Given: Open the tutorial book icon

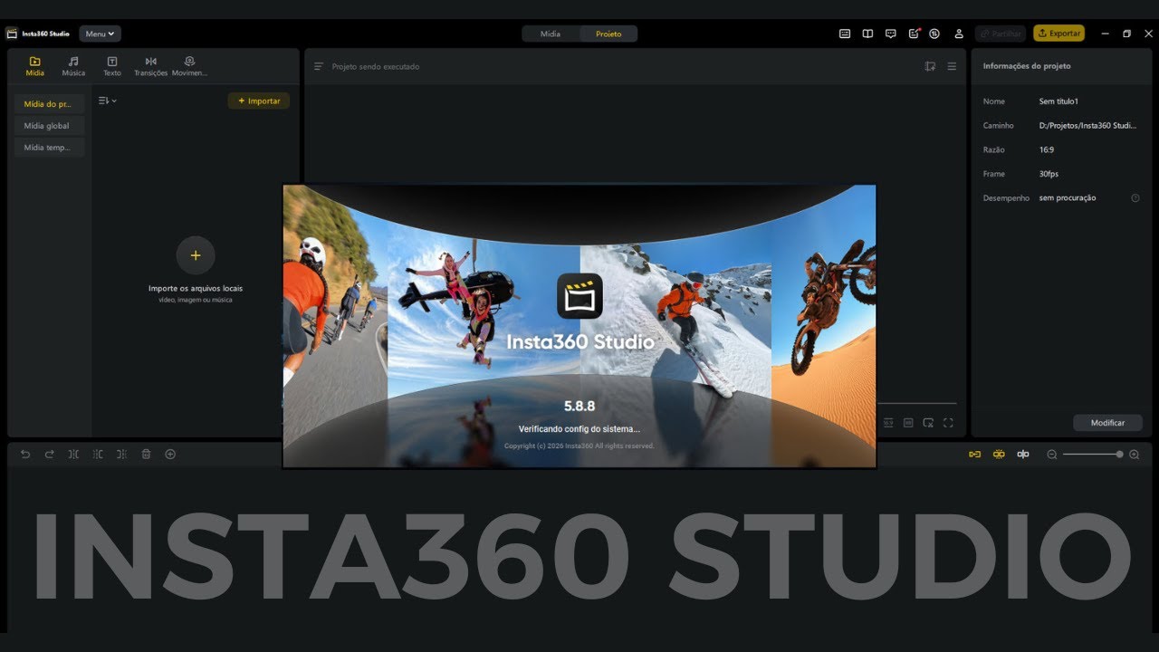Looking at the screenshot, I should coord(867,34).
